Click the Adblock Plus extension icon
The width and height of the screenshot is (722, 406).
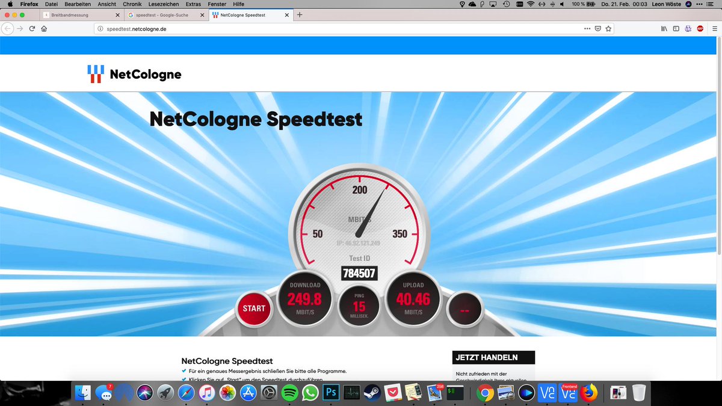pos(700,28)
